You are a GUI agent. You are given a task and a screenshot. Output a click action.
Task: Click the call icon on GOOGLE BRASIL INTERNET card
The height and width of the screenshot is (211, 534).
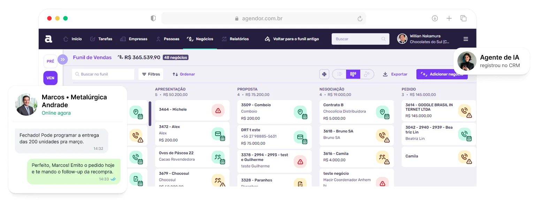pos(465,111)
